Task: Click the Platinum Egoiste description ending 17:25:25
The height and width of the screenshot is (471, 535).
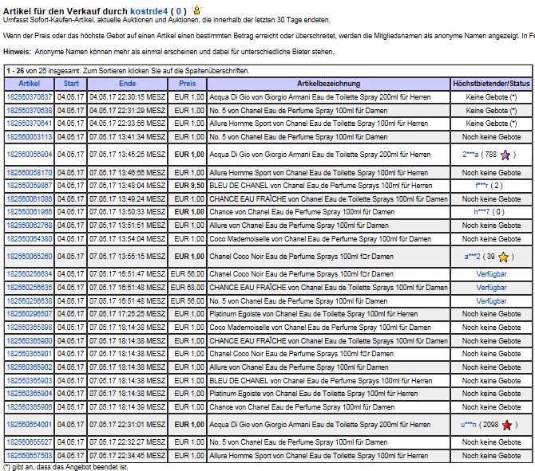Action: click(313, 314)
